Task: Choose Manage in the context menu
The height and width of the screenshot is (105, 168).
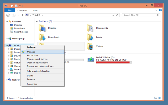Action: tap(43, 52)
